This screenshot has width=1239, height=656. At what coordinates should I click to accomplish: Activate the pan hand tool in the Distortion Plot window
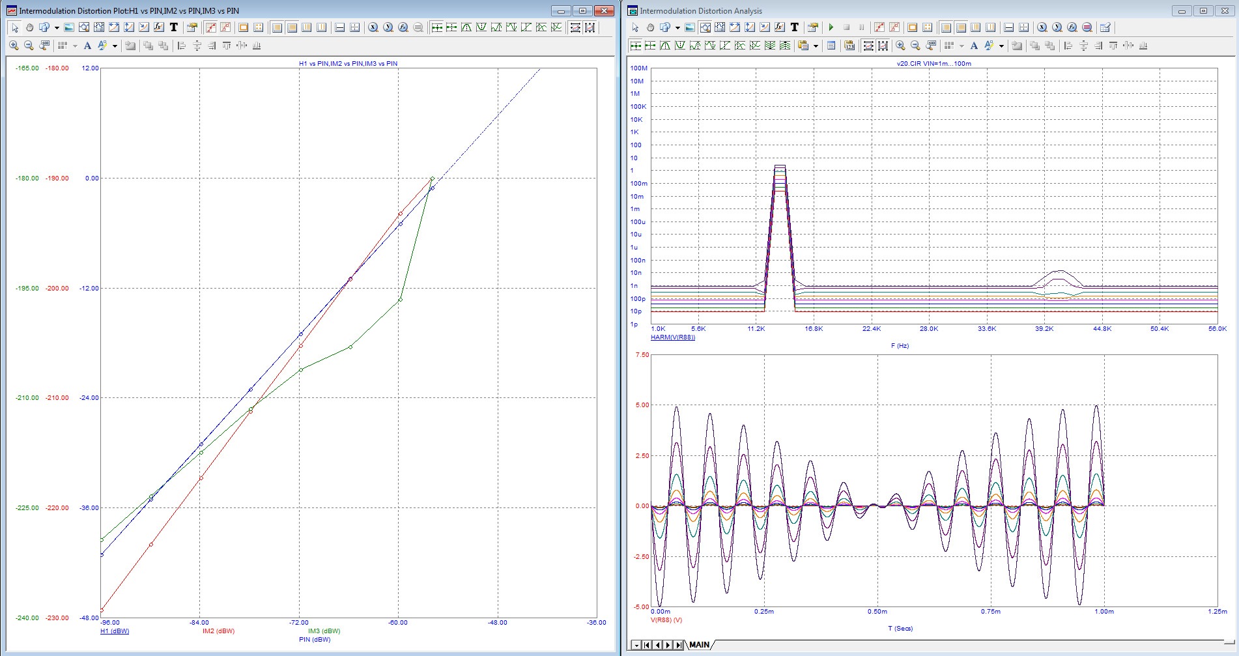point(29,27)
